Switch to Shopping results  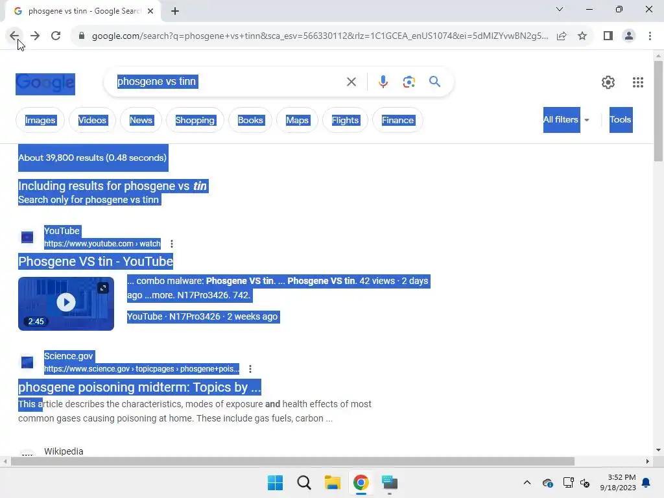(195, 120)
